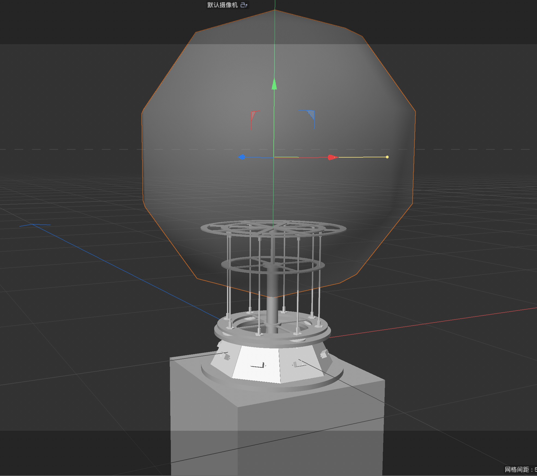Click the blue Z-axis gizmo handle
Viewport: 537px width, 476px height.
(x=242, y=157)
